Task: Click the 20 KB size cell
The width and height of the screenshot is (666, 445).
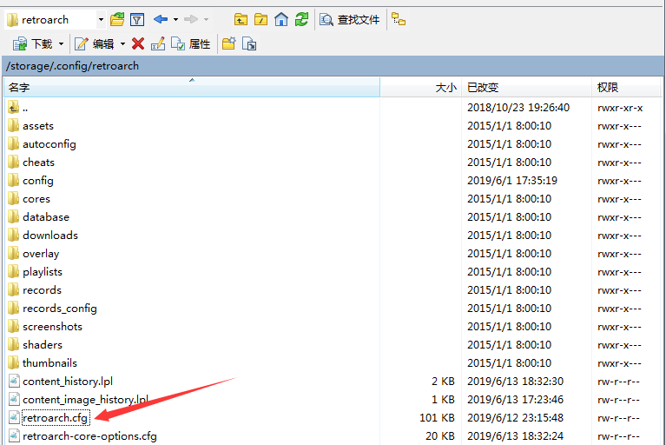Action: pyautogui.click(x=440, y=436)
